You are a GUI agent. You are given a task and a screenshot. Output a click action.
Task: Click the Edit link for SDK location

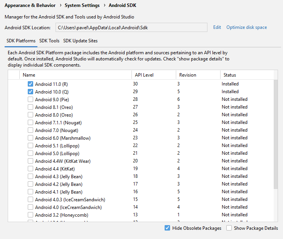pos(217,27)
